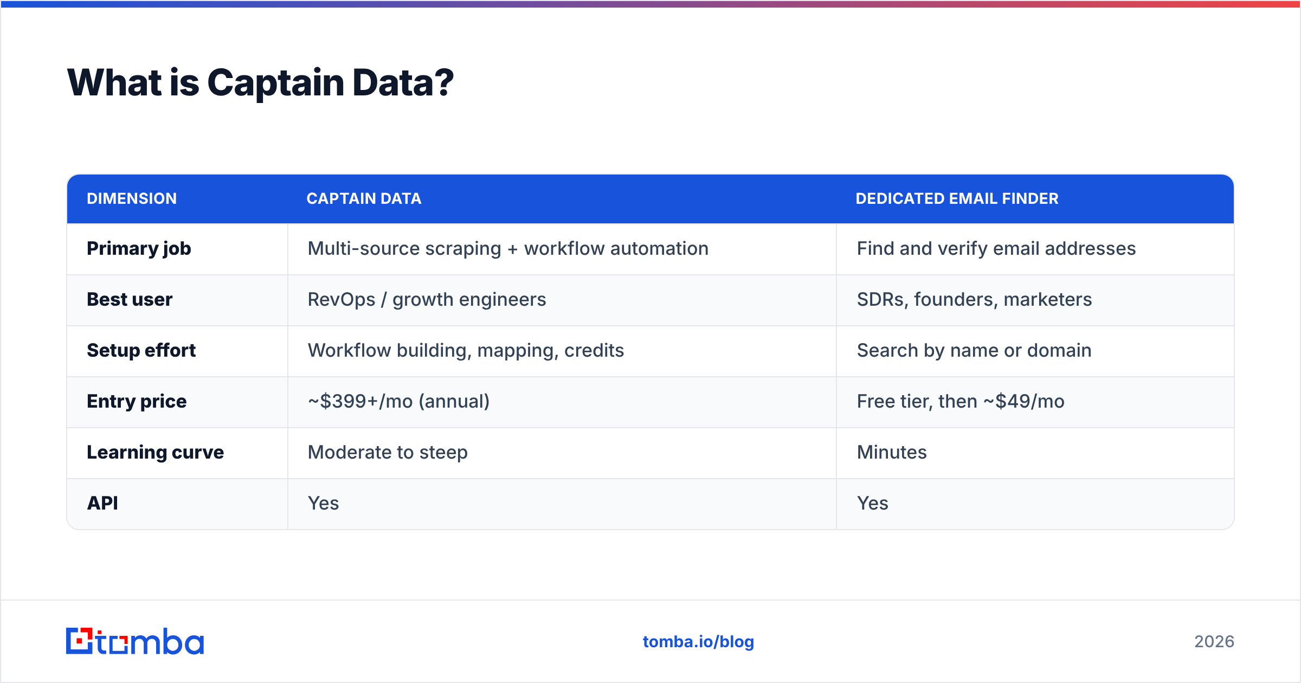Screen dimensions: 1301x683
Task: Click the 2026 year text
Action: [1214, 642]
